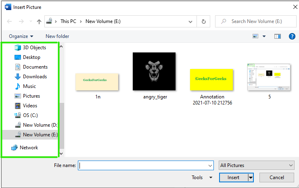Expand the chevron after This PC breadcrumb
This screenshot has height=188, width=299.
(81, 21)
